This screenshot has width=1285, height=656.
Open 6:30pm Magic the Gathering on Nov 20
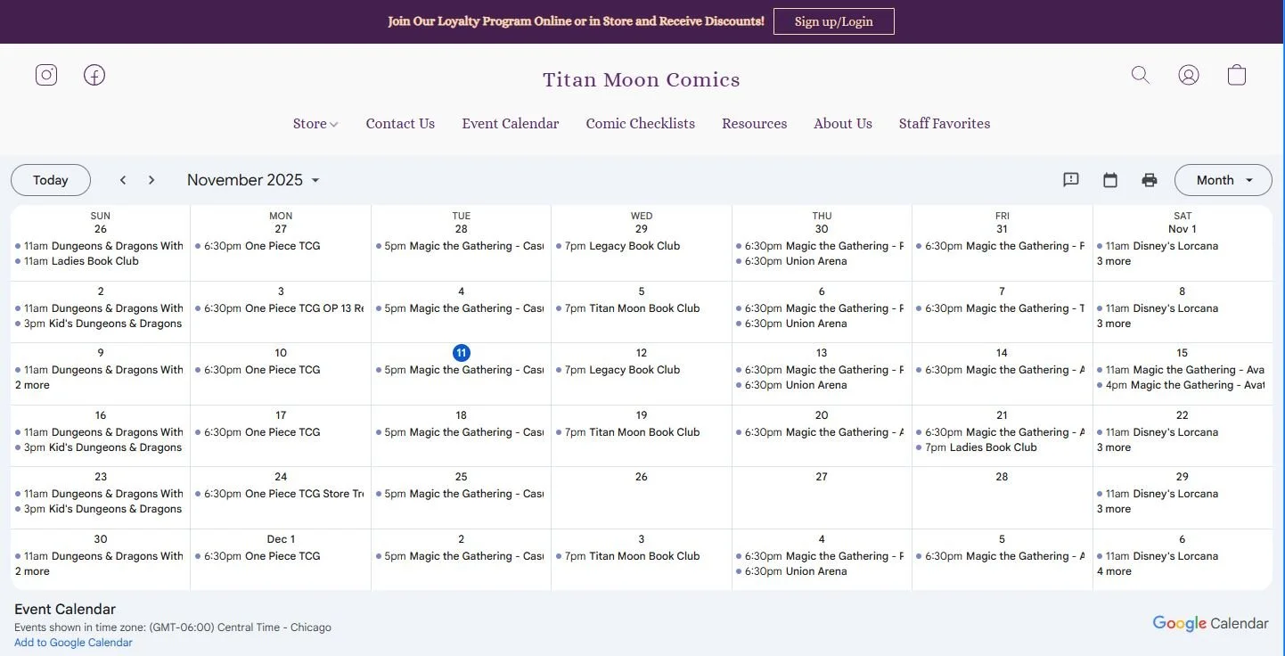[822, 432]
